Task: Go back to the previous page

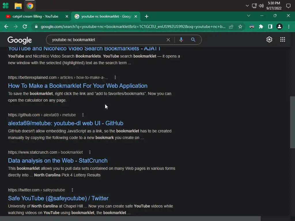Action: click(x=6, y=26)
